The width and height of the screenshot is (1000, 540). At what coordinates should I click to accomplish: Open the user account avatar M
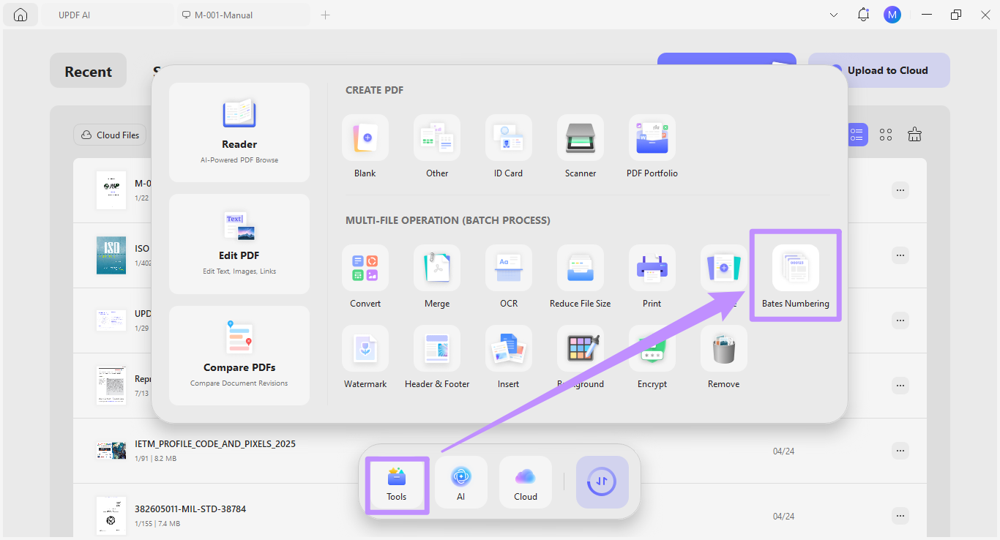(892, 15)
